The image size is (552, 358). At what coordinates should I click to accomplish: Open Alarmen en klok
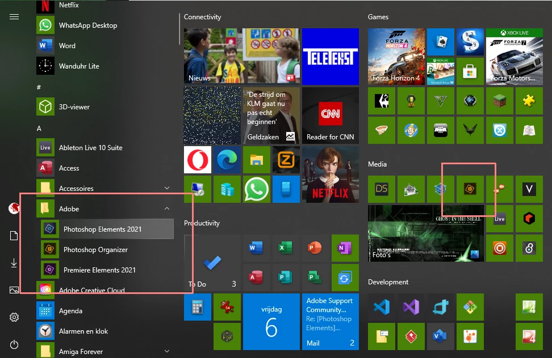(x=105, y=331)
